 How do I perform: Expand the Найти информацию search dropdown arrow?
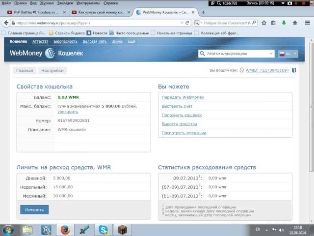271,54
